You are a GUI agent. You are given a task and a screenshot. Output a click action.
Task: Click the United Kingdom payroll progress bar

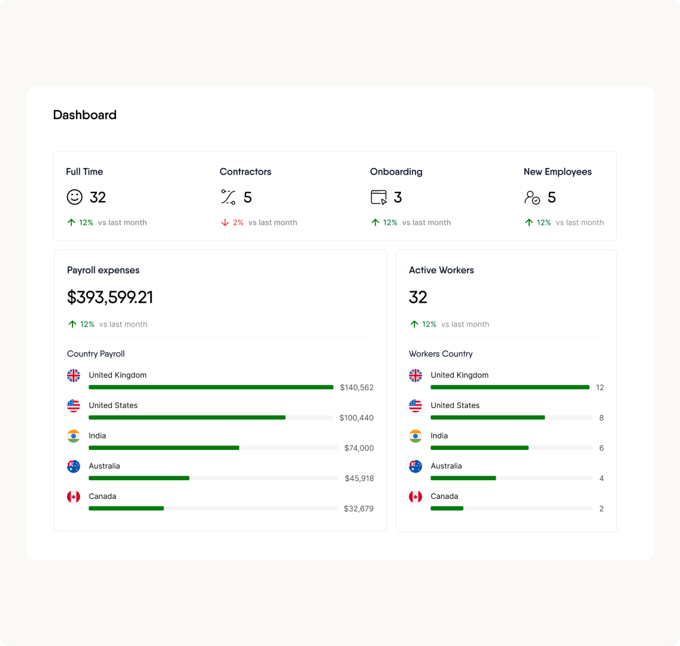pyautogui.click(x=211, y=387)
